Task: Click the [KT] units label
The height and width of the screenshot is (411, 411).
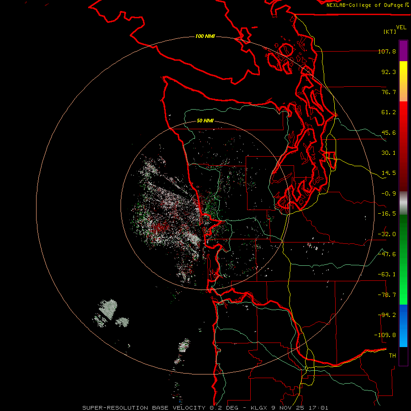Action: pos(390,32)
